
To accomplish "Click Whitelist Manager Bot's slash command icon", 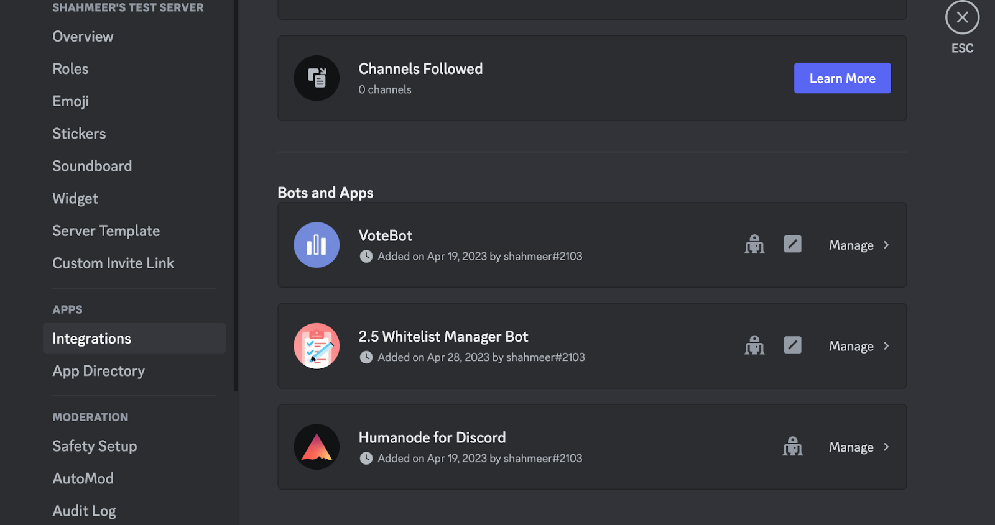I will [x=792, y=345].
